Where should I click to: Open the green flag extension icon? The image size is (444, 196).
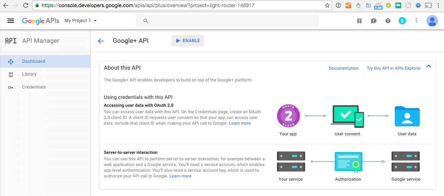(x=398, y=5)
